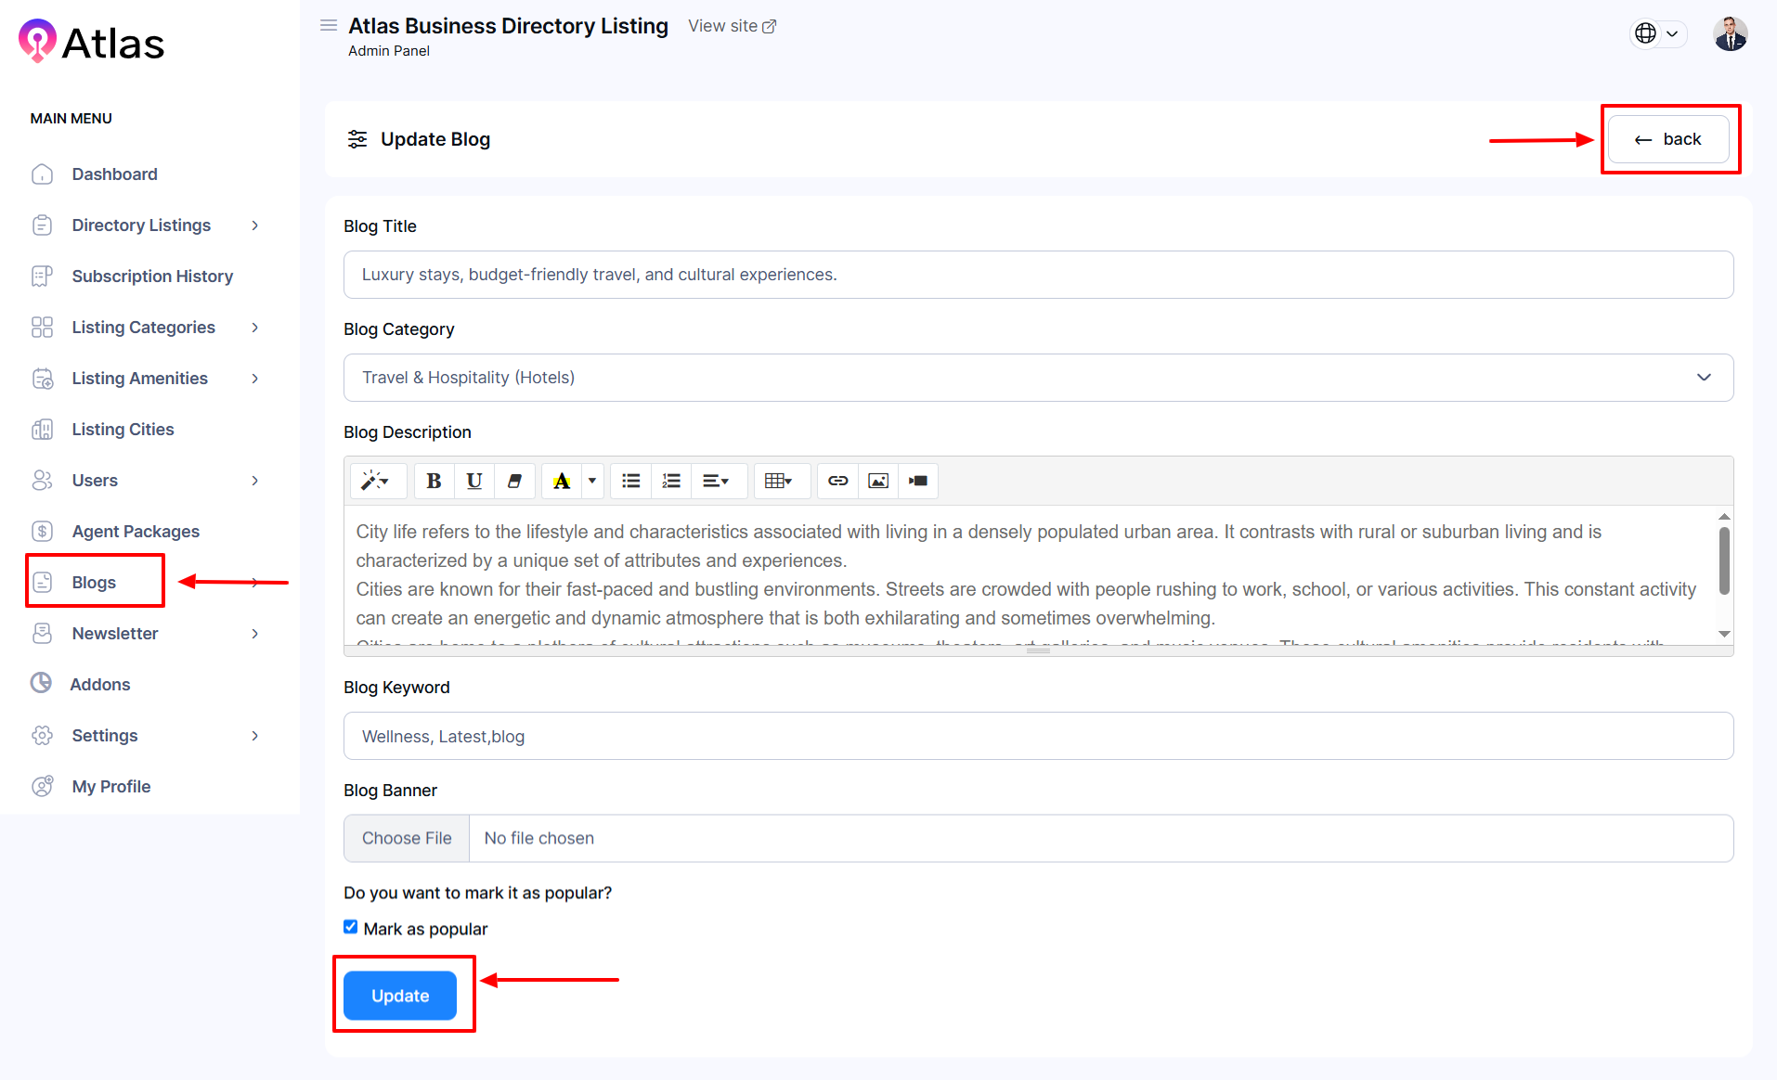1777x1081 pixels.
Task: Open the font color picker arrow
Action: click(592, 481)
